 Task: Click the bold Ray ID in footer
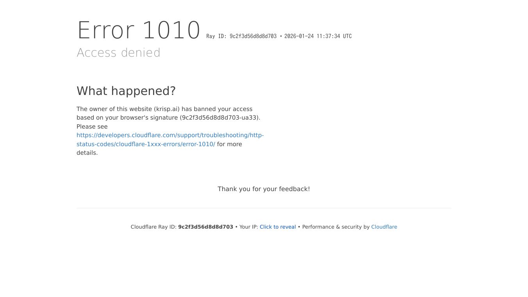[x=205, y=227]
